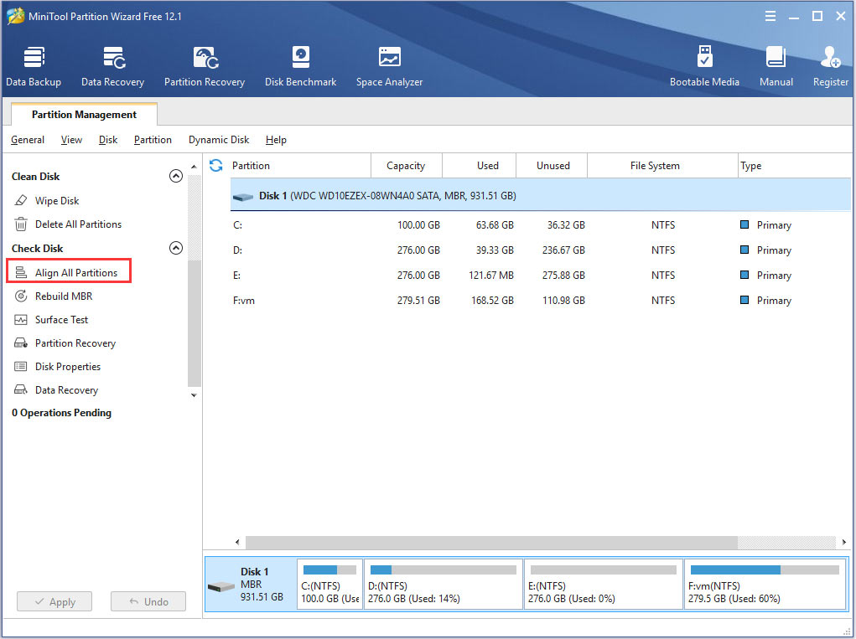Select the C: partition row
This screenshot has height=639, width=856.
(x=541, y=224)
